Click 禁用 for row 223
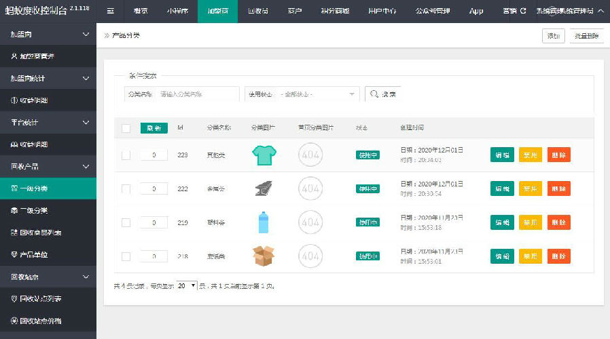Screen dimensions: 610x339 [531, 155]
